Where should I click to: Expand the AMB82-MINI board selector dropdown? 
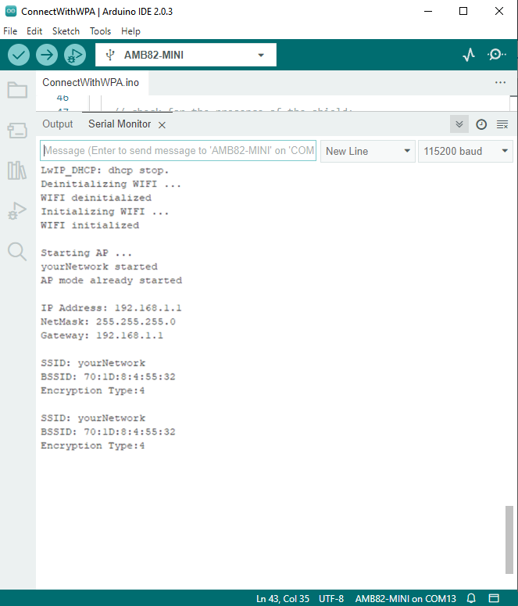point(185,55)
